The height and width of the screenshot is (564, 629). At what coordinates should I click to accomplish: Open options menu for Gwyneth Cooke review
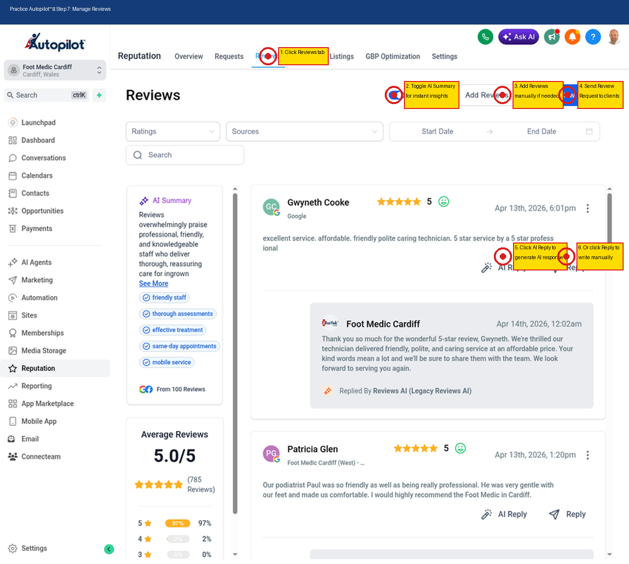[x=587, y=209]
